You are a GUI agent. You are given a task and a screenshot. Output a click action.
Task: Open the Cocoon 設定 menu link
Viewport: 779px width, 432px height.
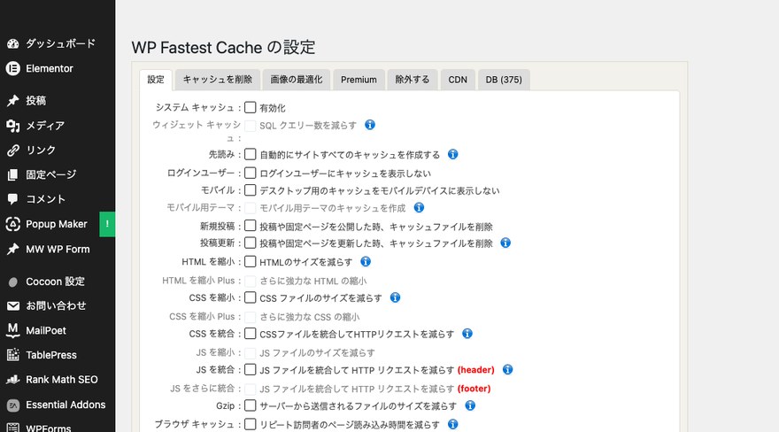(x=55, y=282)
